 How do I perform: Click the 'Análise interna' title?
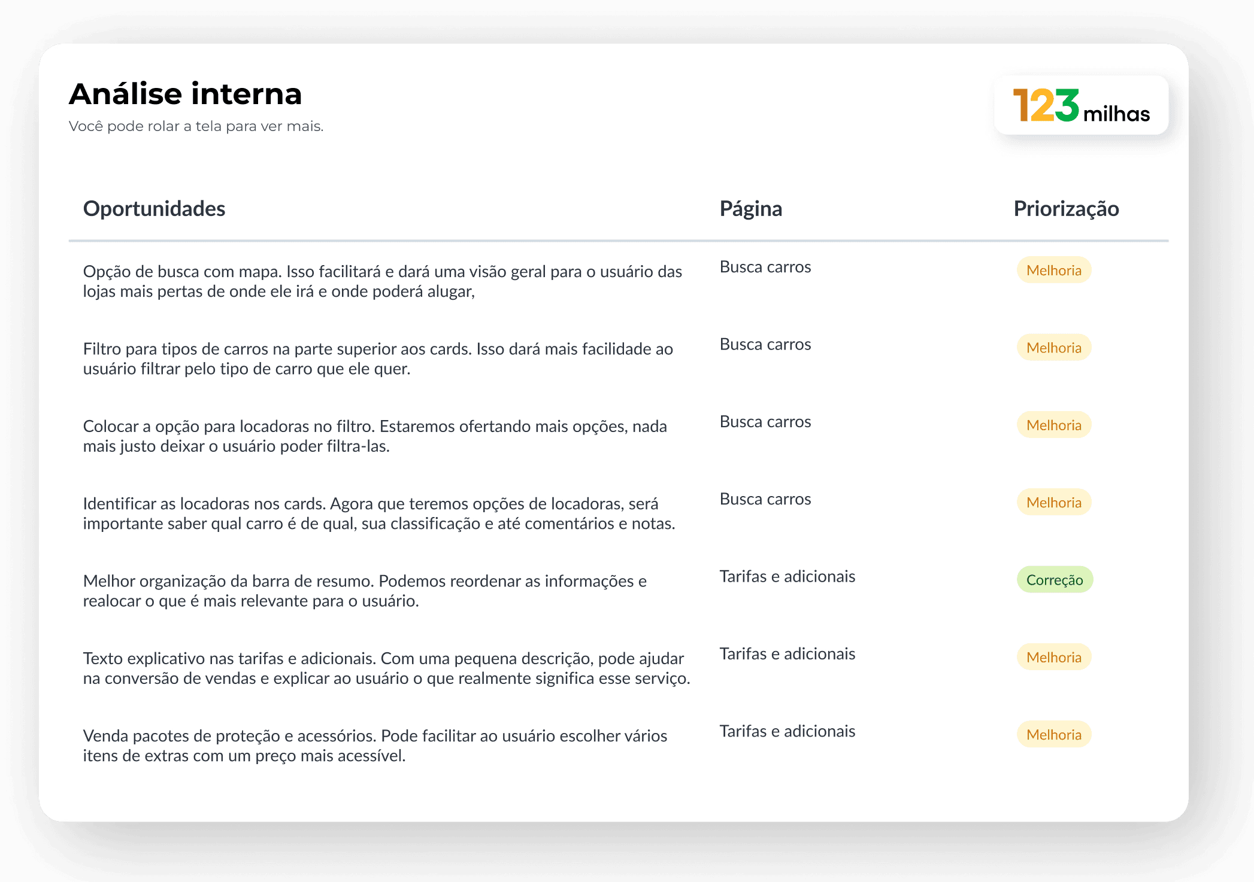(x=185, y=94)
